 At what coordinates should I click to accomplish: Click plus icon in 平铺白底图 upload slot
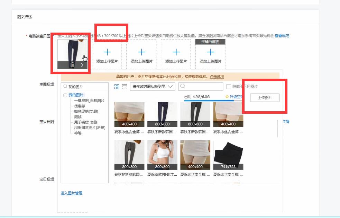pos(210,52)
